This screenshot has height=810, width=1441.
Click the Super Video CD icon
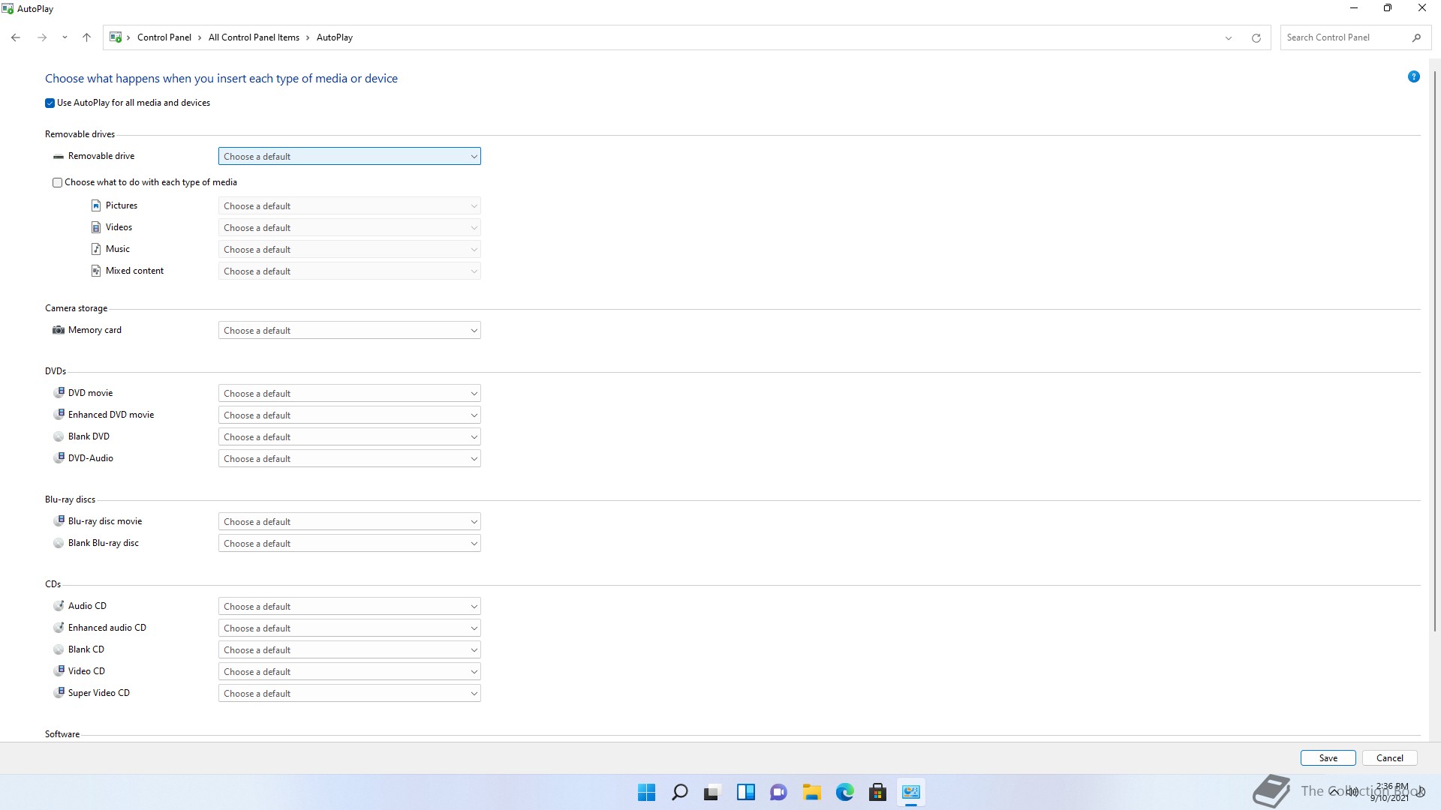[59, 693]
